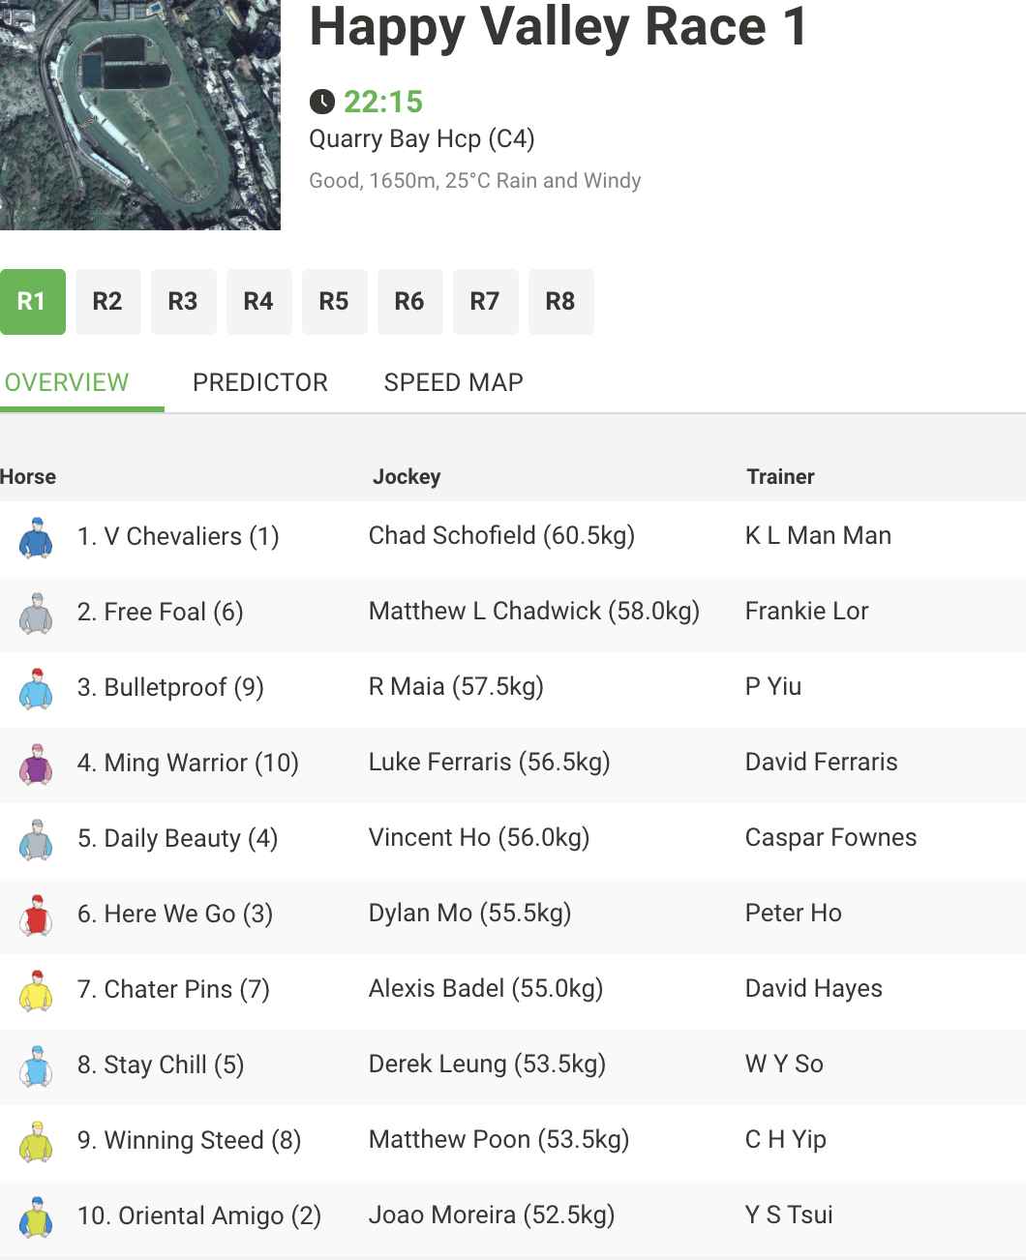The image size is (1026, 1260).
Task: Click Chater Pins yellow silk icon
Action: coord(37,990)
